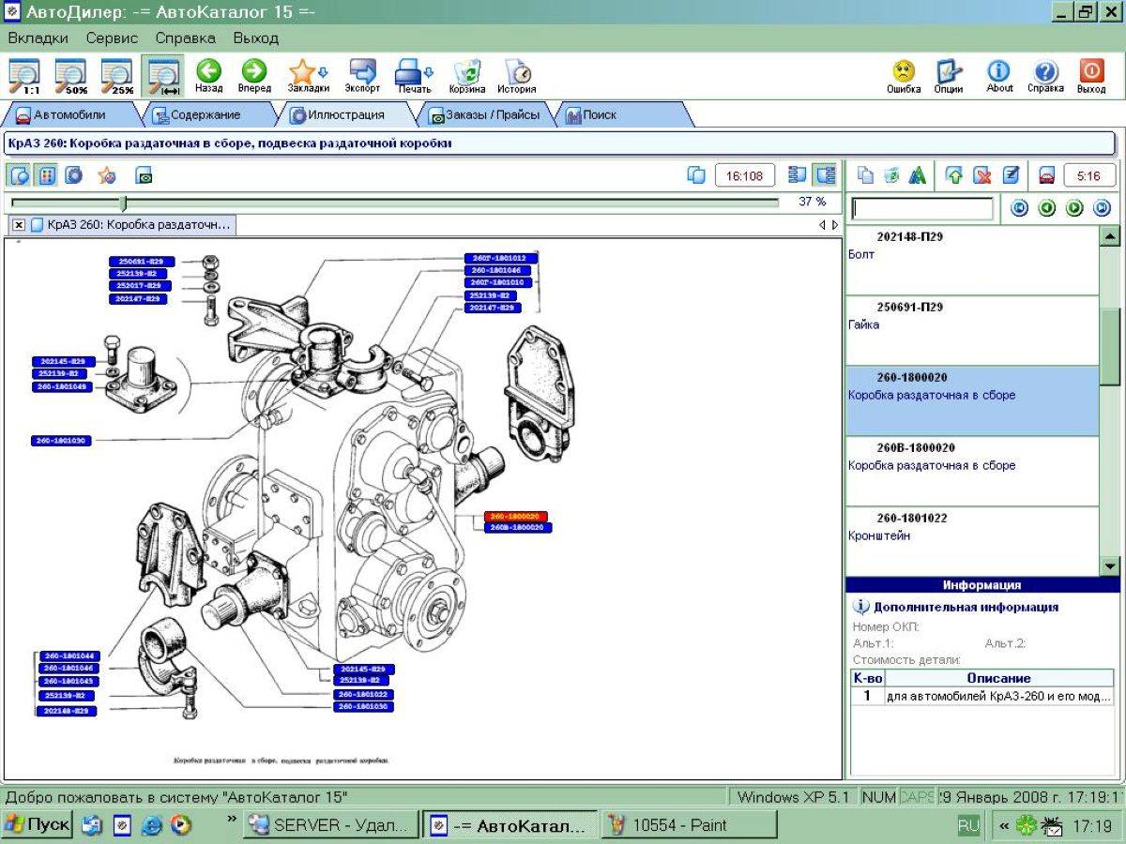Set zoom to 50% magnifier

coord(70,76)
